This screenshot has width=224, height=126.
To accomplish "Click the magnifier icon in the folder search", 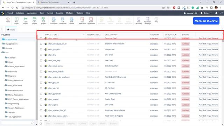I will click(32, 123).
